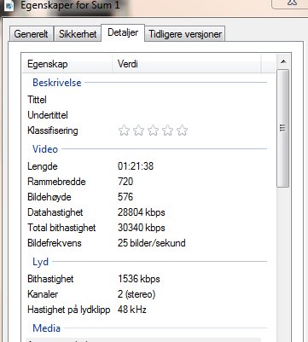The width and height of the screenshot is (308, 342).
Task: Click the Egenskaper for Sum 1 title
Action: (x=70, y=5)
